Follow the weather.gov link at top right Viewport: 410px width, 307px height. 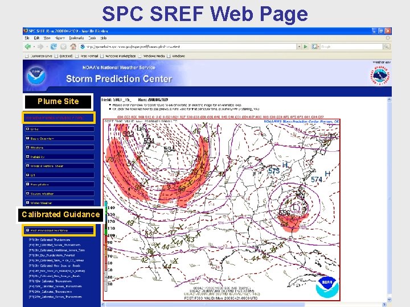(x=382, y=62)
